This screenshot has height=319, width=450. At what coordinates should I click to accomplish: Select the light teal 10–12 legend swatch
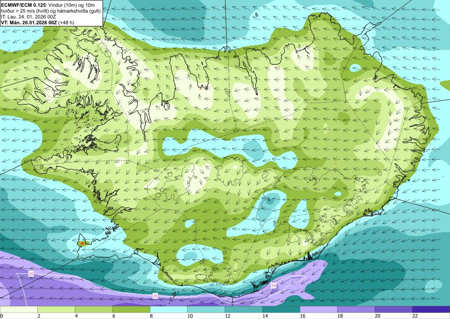[206, 310]
